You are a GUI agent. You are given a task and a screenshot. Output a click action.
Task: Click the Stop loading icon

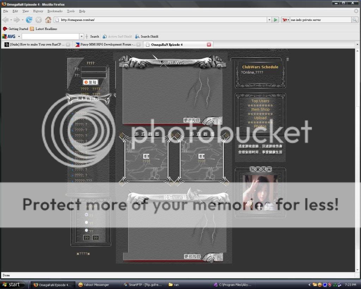tap(38, 20)
